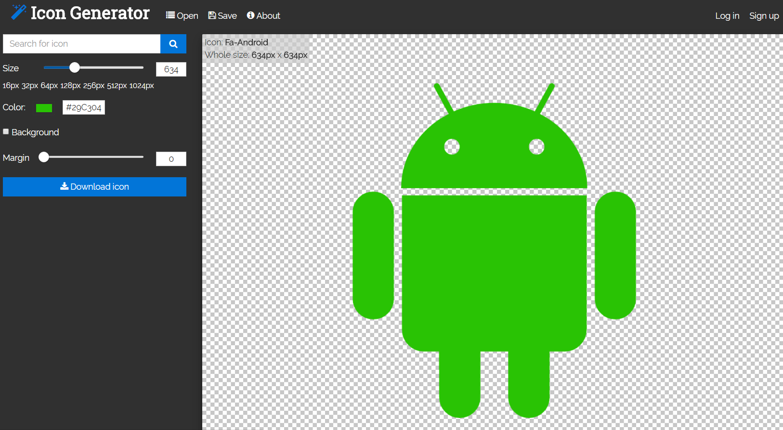This screenshot has height=430, width=783.
Task: Click the Download icon button
Action: [x=94, y=187]
